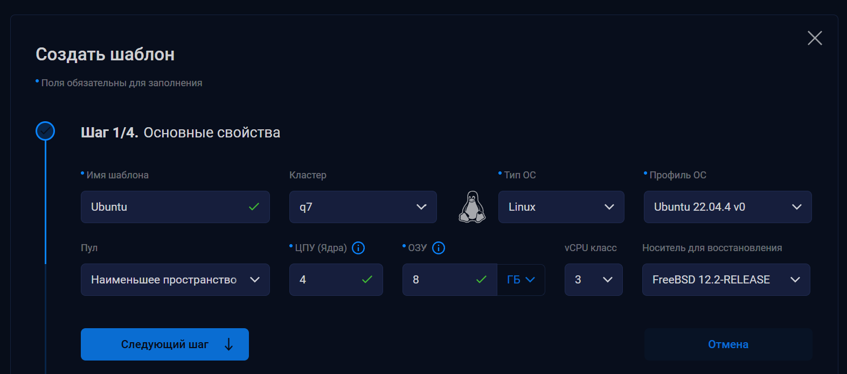Open the Cluster dropdown showing q7
The image size is (847, 374).
tap(363, 207)
